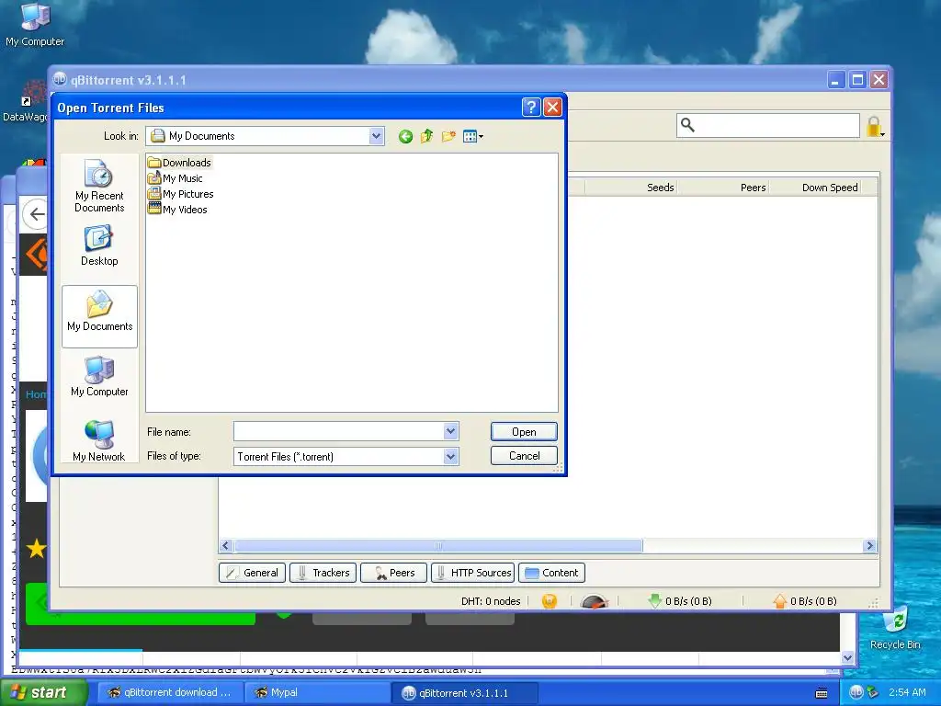Switch to qBittorrent v3.1.1.1 taskbar item
The width and height of the screenshot is (941, 706).
(x=464, y=693)
